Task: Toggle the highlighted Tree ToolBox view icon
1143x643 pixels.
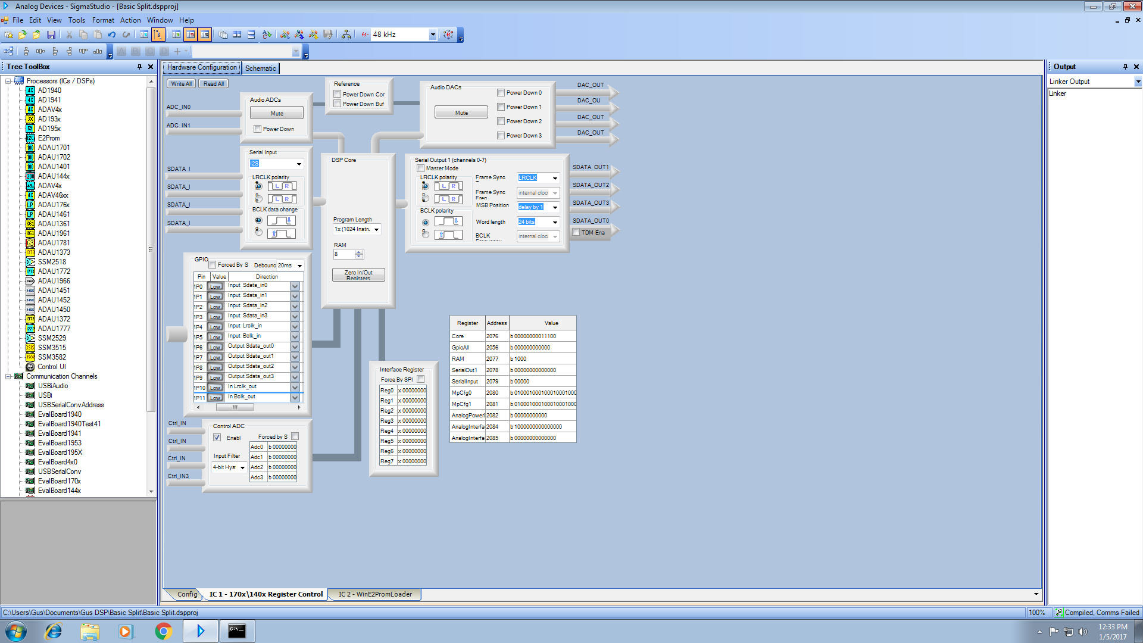Action: pos(158,35)
